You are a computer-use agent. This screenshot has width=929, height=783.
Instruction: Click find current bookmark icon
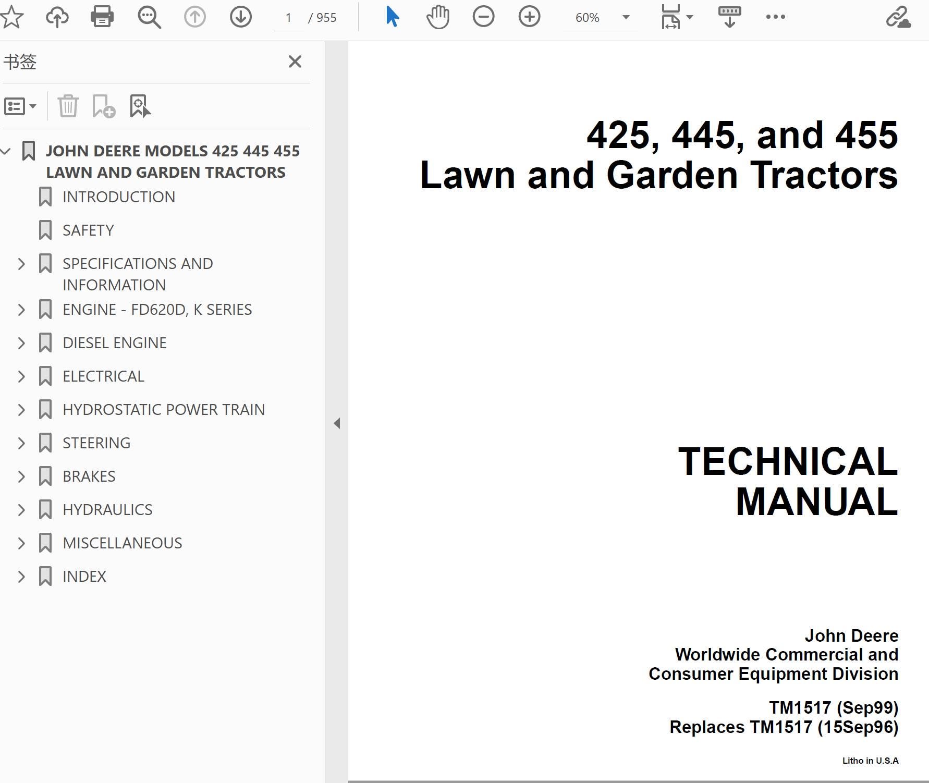(x=140, y=106)
